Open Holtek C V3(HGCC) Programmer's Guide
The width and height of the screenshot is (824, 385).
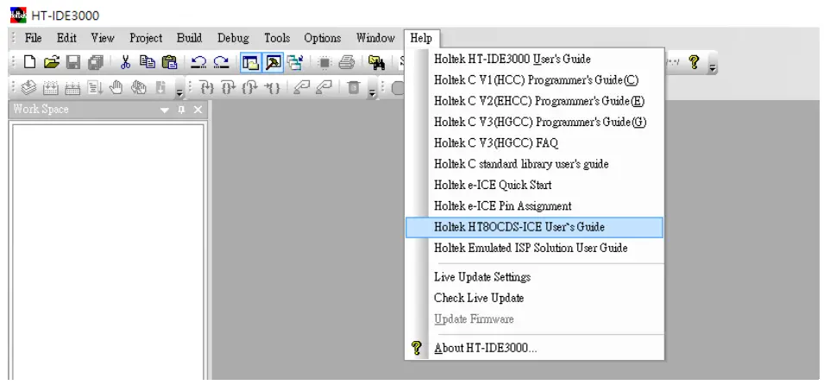point(534,122)
